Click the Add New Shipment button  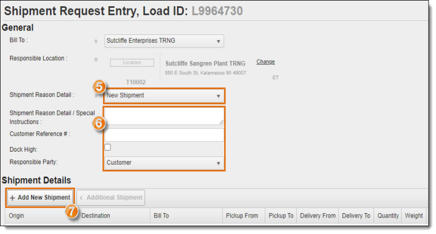tap(40, 197)
